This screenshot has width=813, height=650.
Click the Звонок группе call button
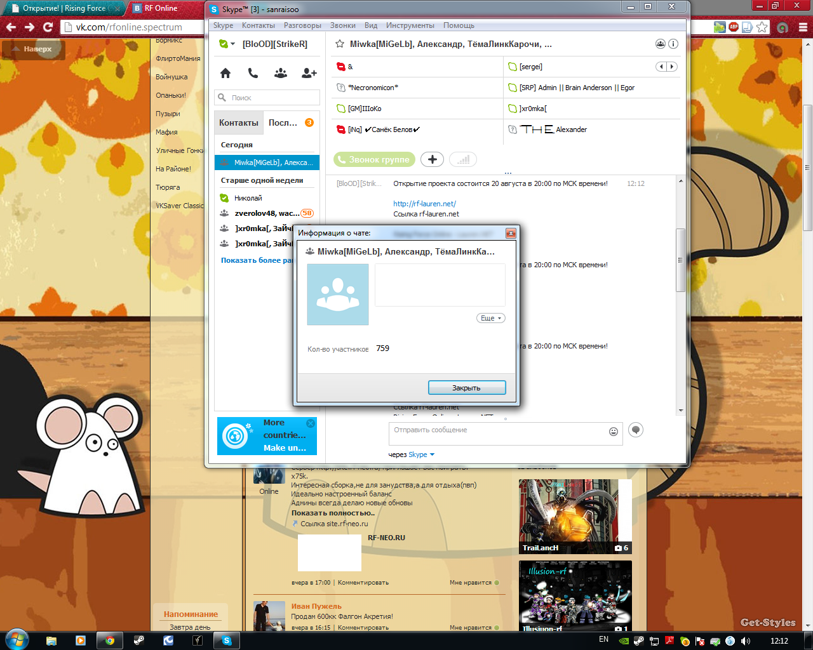[374, 159]
